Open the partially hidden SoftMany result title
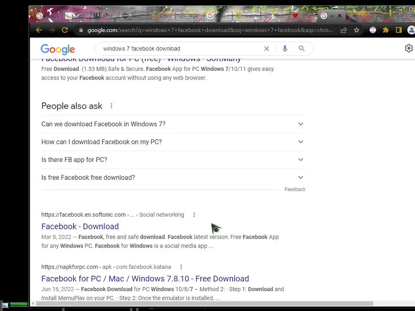The image size is (415, 311). click(141, 60)
